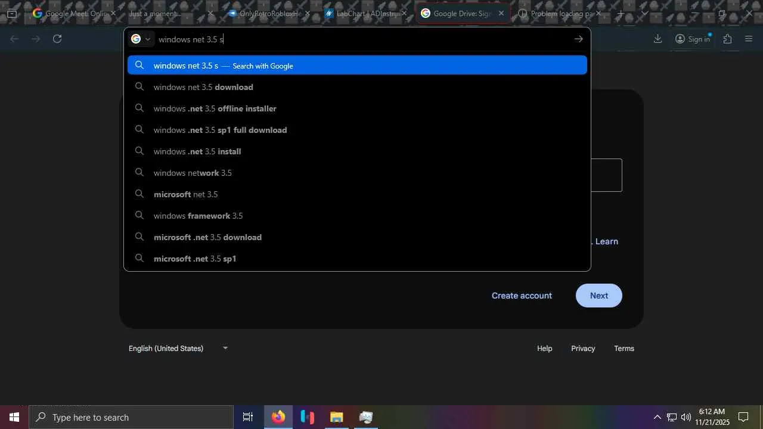This screenshot has height=429, width=763.
Task: Open the Help link
Action: [x=545, y=349]
